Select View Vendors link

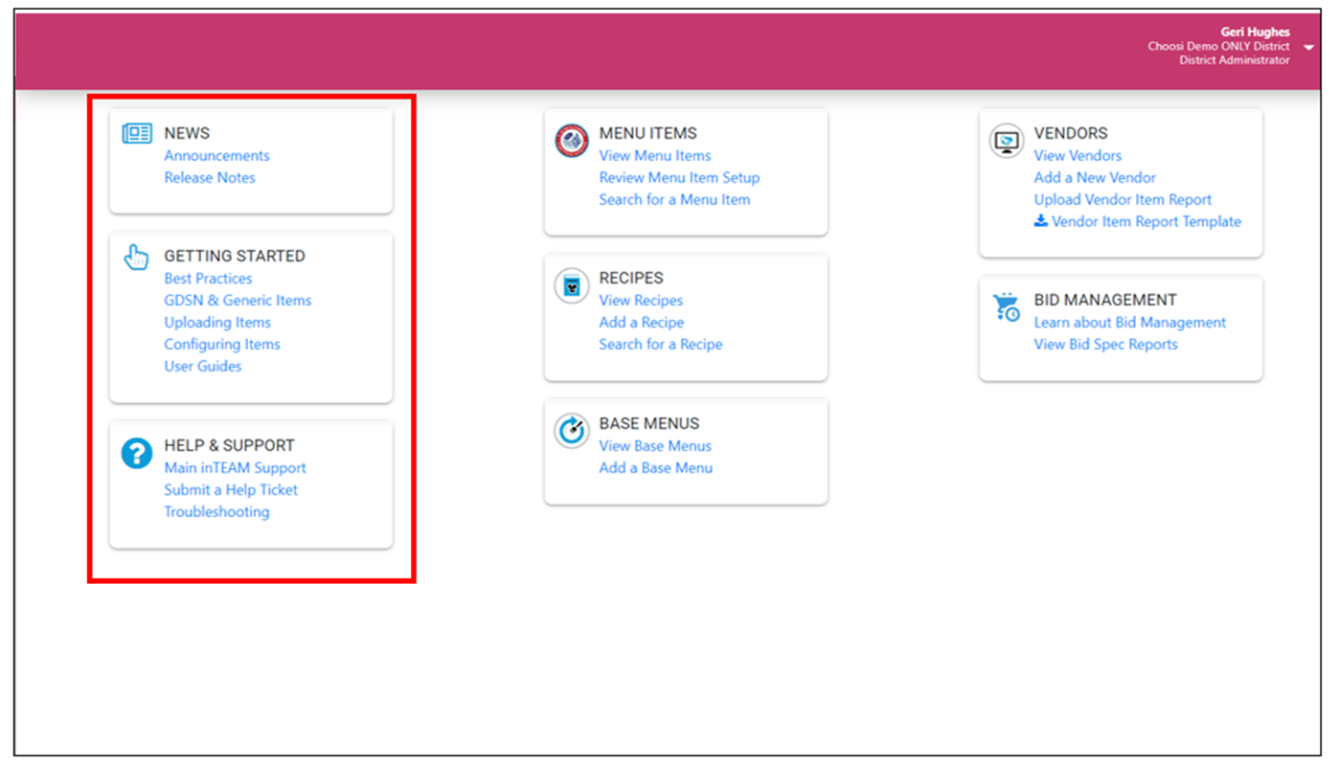1078,155
